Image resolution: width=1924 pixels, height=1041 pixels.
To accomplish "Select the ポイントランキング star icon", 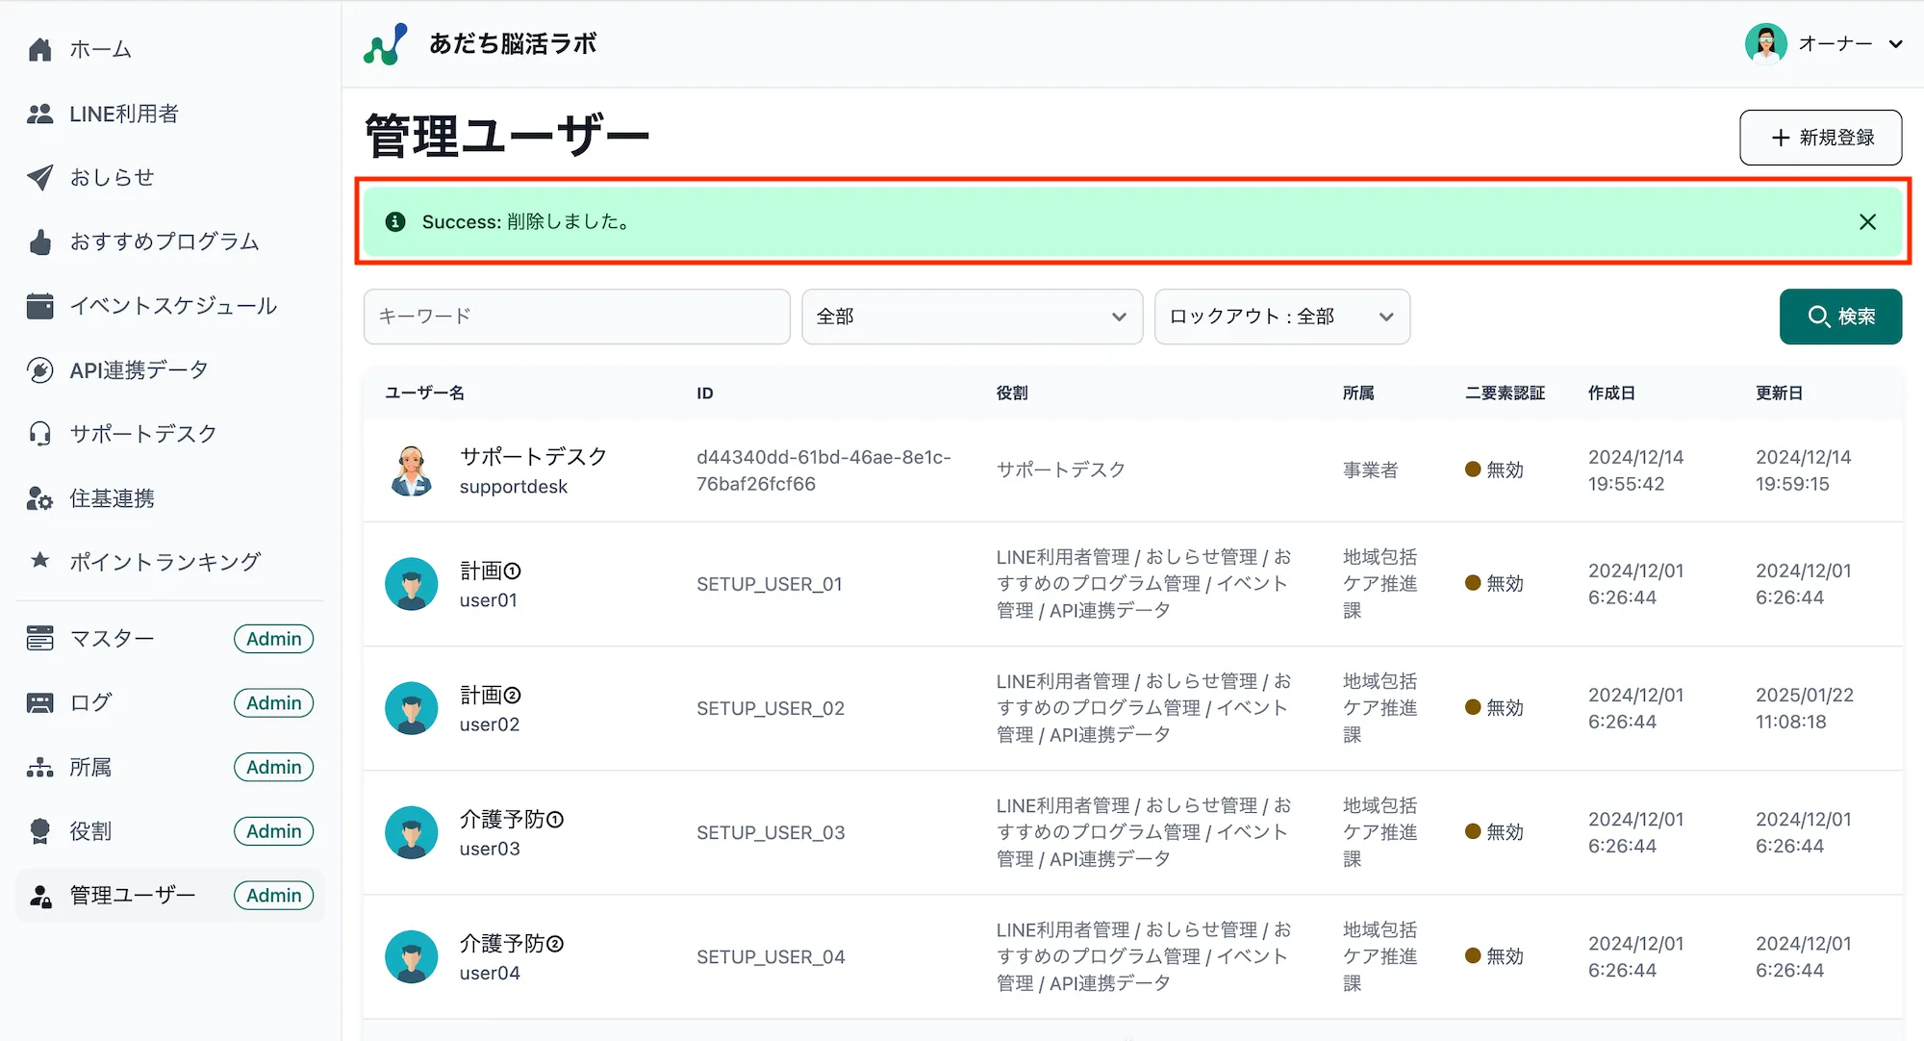I will (39, 561).
